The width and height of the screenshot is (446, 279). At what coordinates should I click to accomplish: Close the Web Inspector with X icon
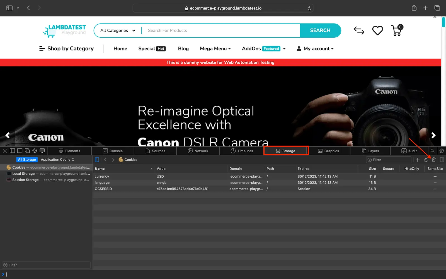(5, 151)
